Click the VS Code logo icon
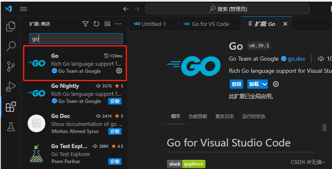 click(8, 9)
